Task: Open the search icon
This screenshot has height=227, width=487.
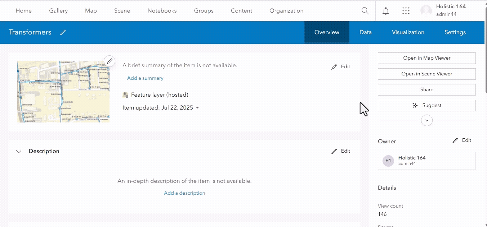Action: pyautogui.click(x=365, y=11)
